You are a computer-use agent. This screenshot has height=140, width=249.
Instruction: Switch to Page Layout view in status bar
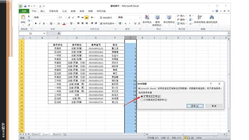click(x=189, y=138)
